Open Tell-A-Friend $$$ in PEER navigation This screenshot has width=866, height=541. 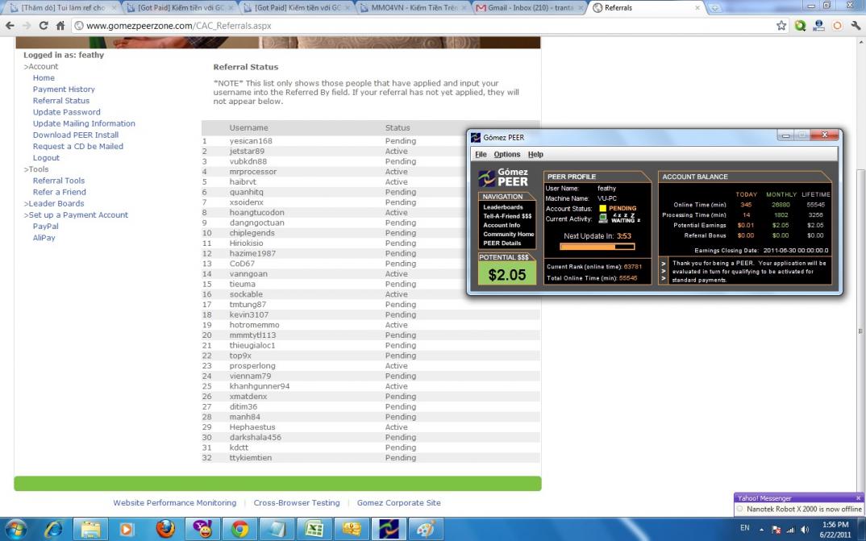click(x=507, y=216)
